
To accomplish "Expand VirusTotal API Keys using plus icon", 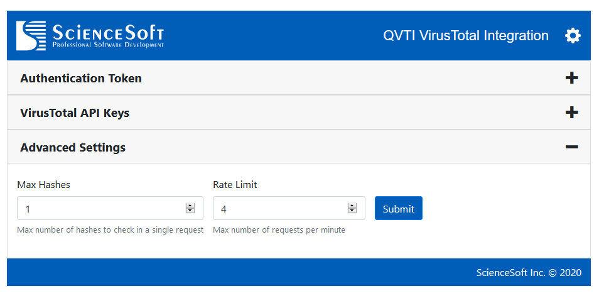I will [x=571, y=113].
